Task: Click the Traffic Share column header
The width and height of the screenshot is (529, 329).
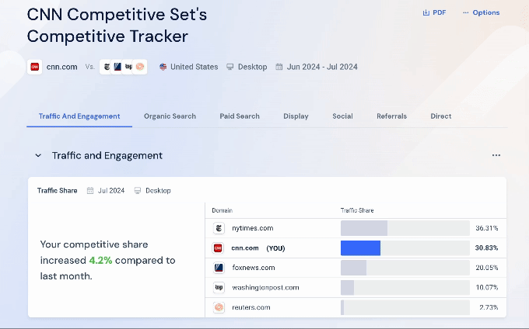Action: (357, 210)
